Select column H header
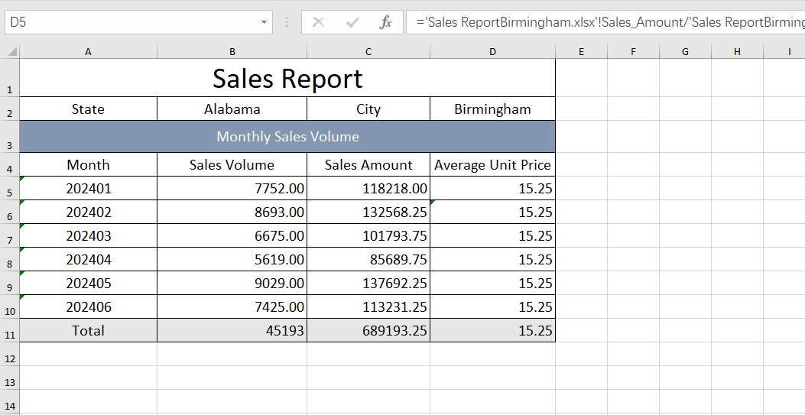805x415 pixels. [x=737, y=52]
